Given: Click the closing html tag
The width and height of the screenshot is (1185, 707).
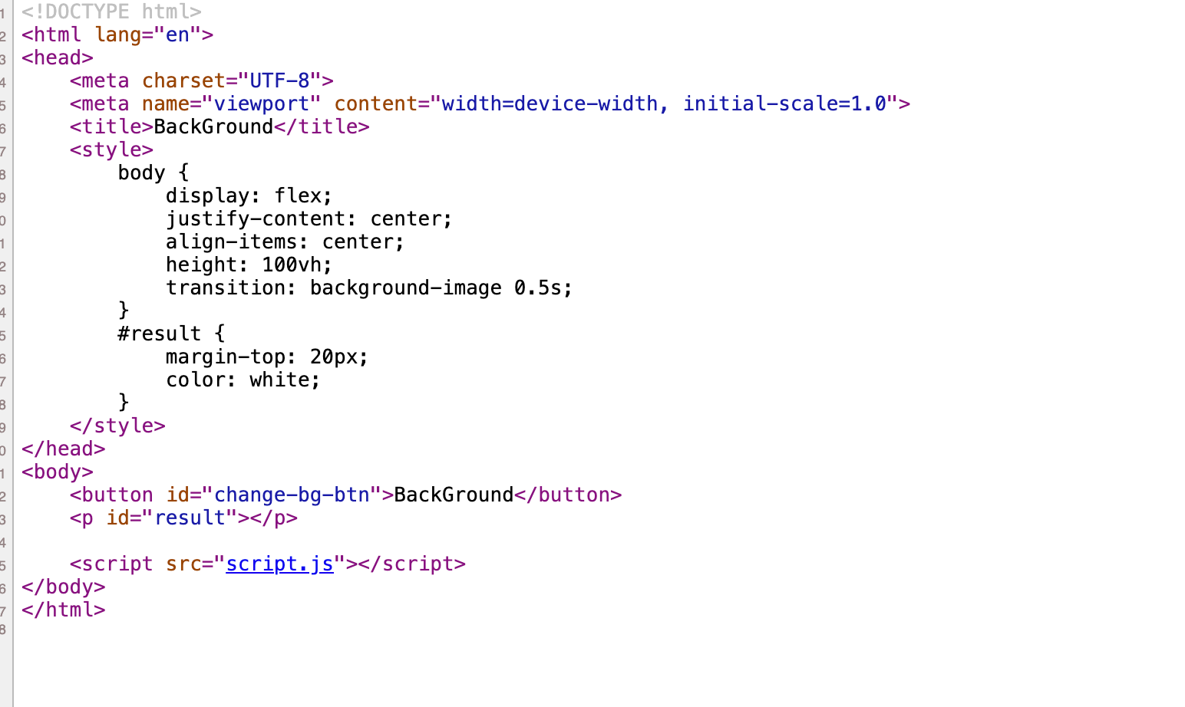Looking at the screenshot, I should tap(64, 610).
